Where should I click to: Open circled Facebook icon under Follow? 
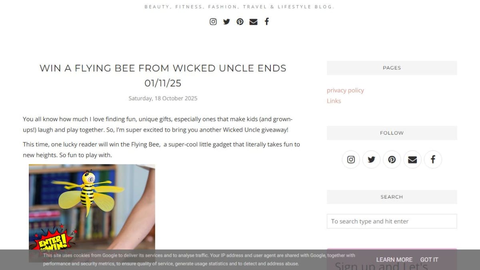click(x=433, y=160)
